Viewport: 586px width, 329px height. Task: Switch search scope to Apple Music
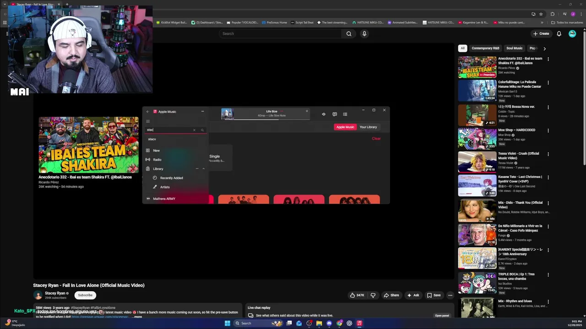tap(345, 127)
